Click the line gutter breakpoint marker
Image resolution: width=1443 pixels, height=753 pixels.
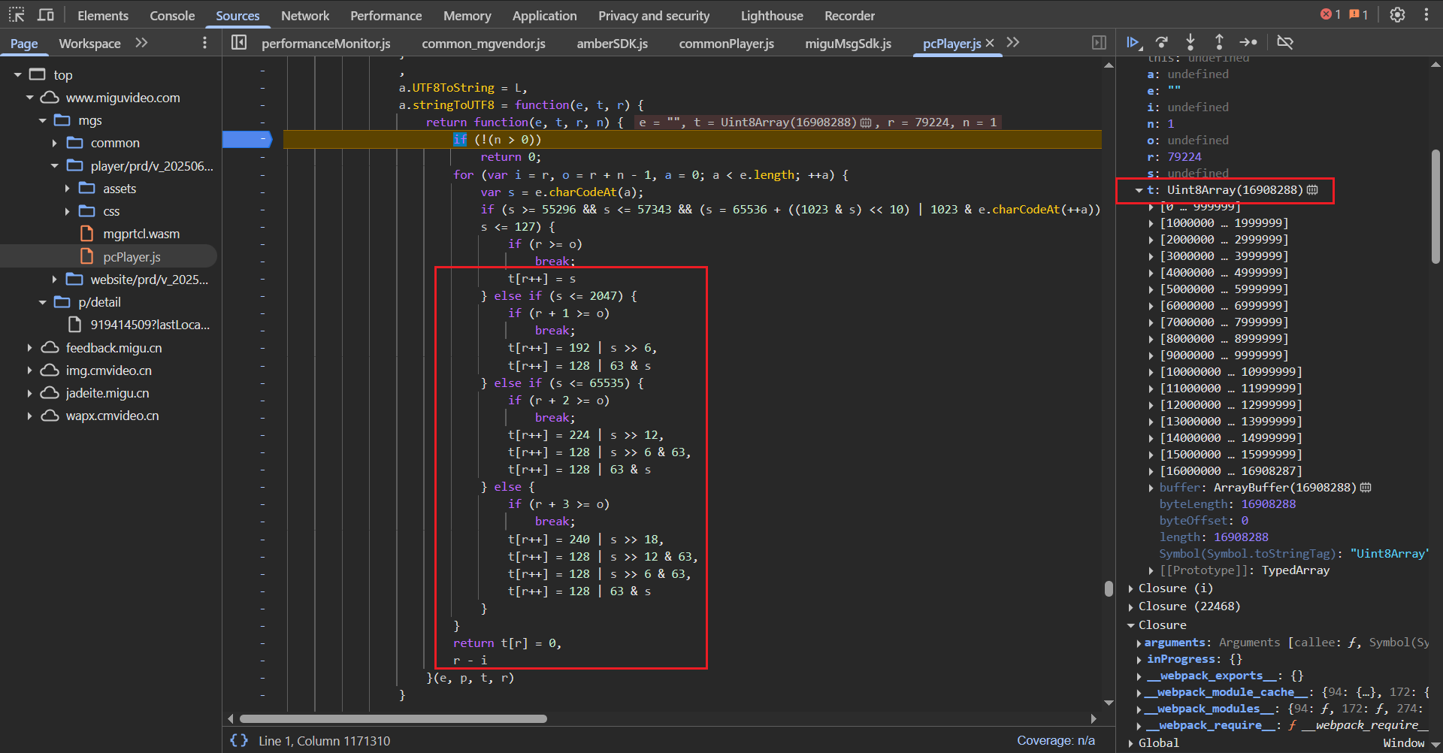pos(247,139)
